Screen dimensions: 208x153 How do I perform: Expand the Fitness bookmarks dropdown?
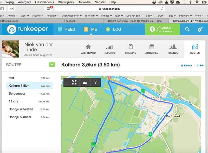(x=107, y=16)
